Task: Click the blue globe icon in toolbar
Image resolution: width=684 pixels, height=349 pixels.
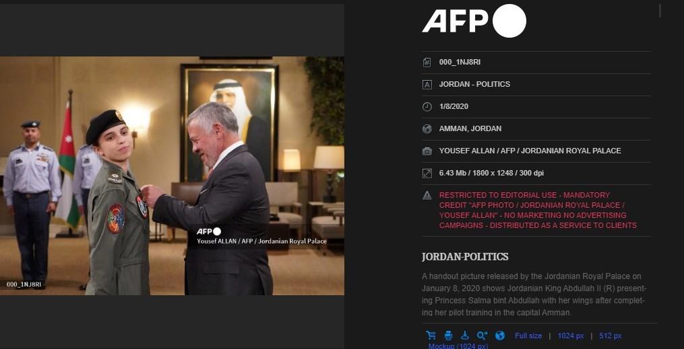Action: [x=500, y=335]
